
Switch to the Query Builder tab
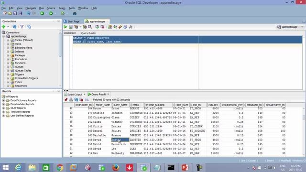88,33
